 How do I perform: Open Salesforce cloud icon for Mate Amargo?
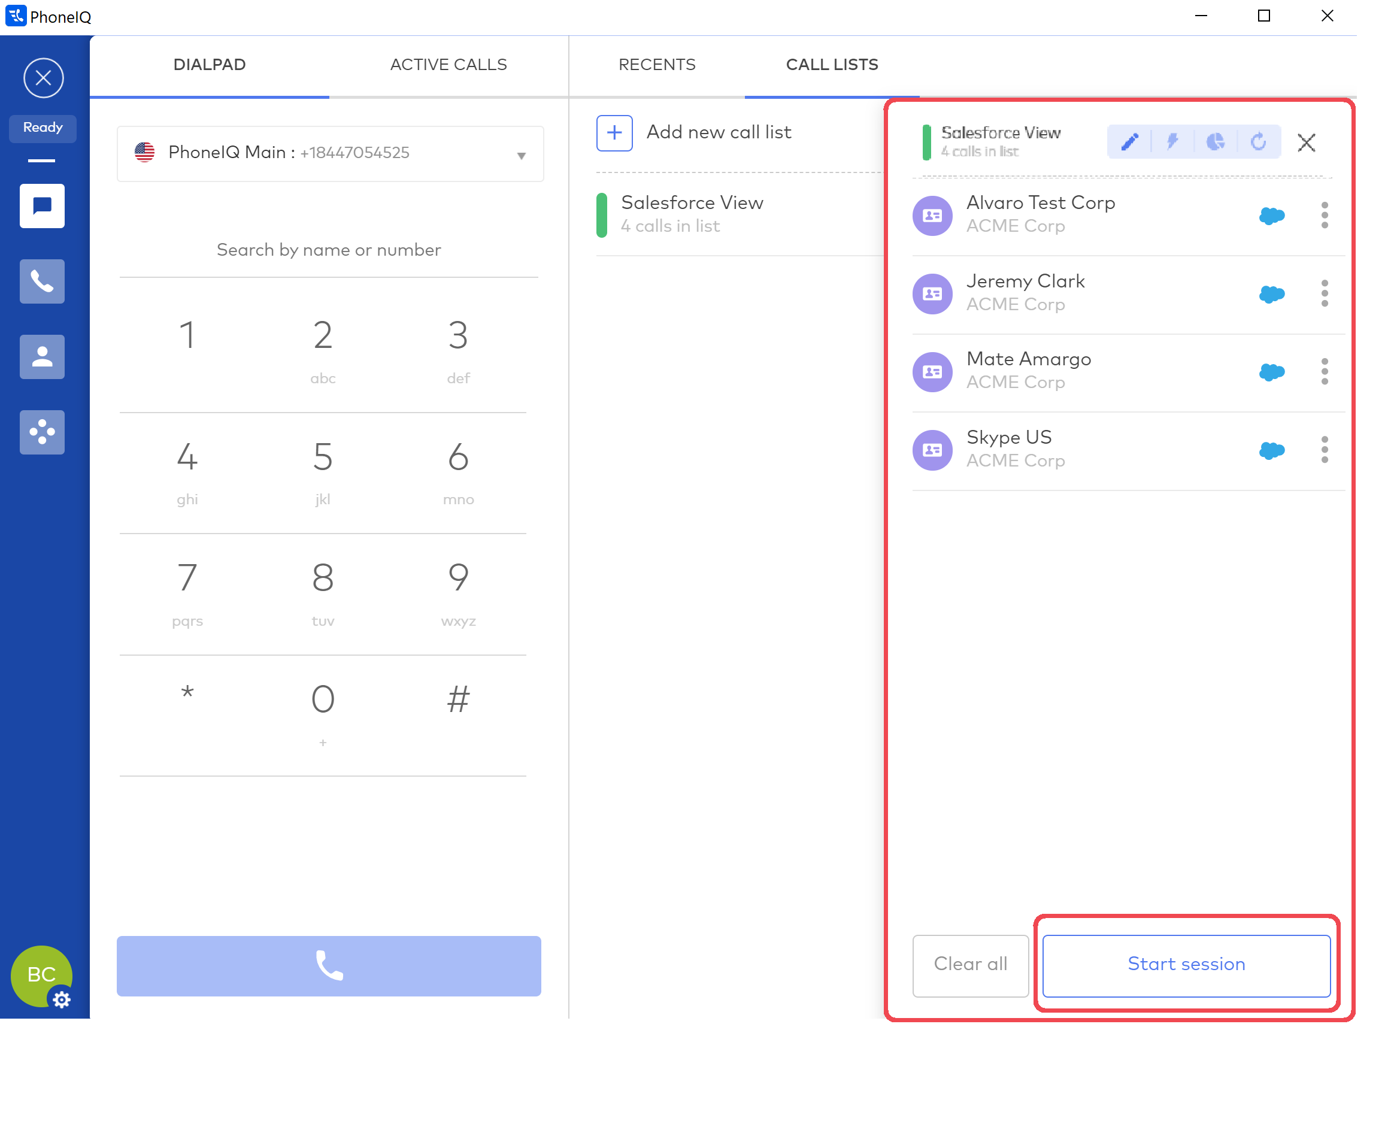(1271, 371)
